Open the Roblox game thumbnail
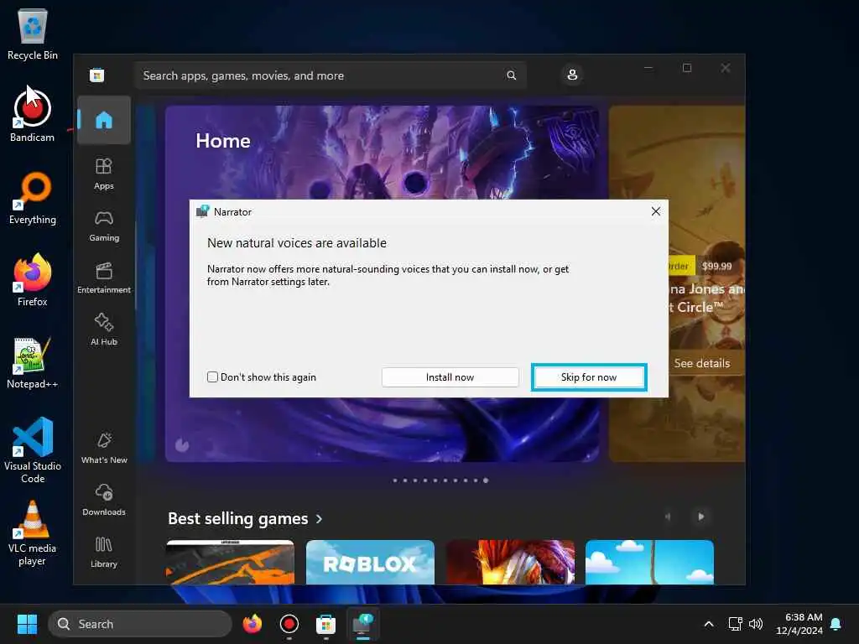This screenshot has height=644, width=859. 370,562
